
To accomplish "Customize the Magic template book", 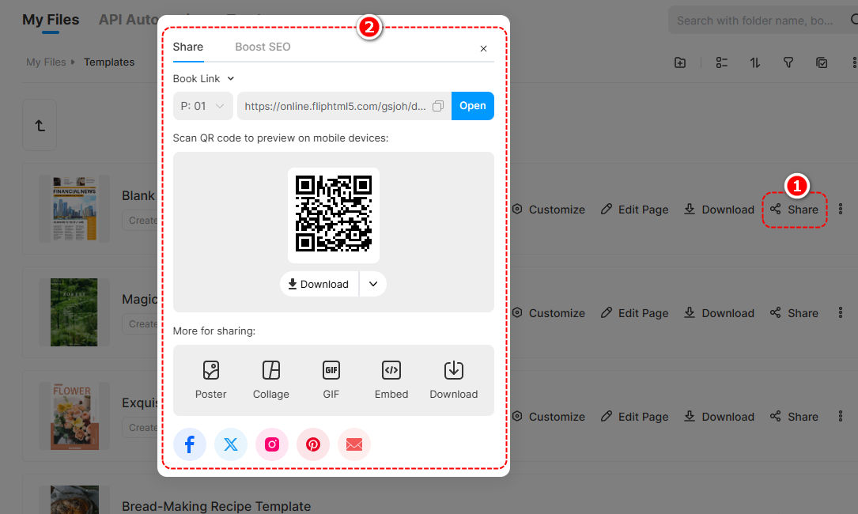I will (548, 312).
